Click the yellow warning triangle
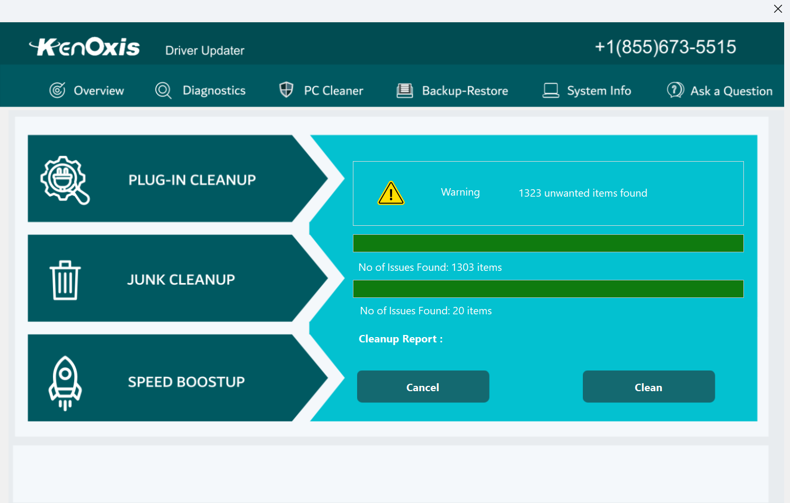 pyautogui.click(x=390, y=194)
